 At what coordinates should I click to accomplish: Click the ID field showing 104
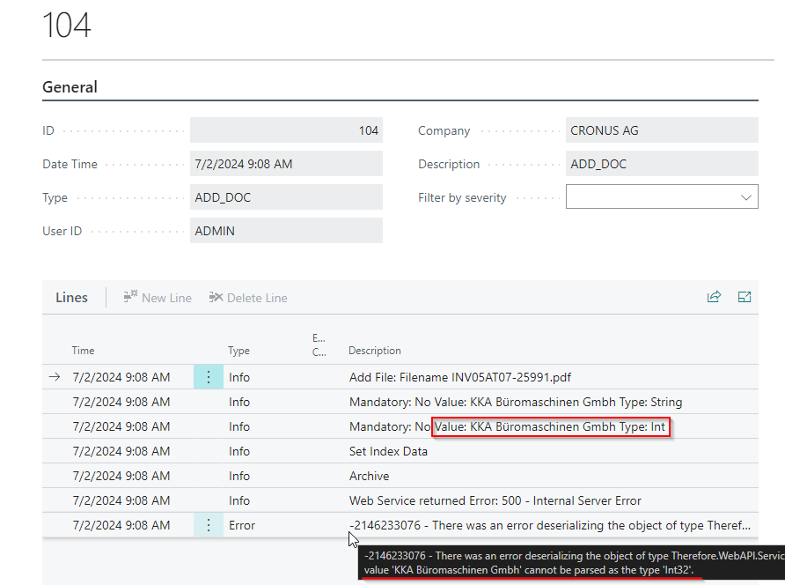pyautogui.click(x=286, y=130)
